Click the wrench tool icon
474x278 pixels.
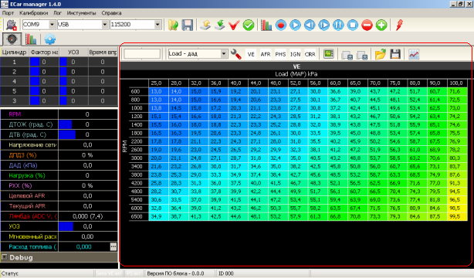pyautogui.click(x=235, y=54)
